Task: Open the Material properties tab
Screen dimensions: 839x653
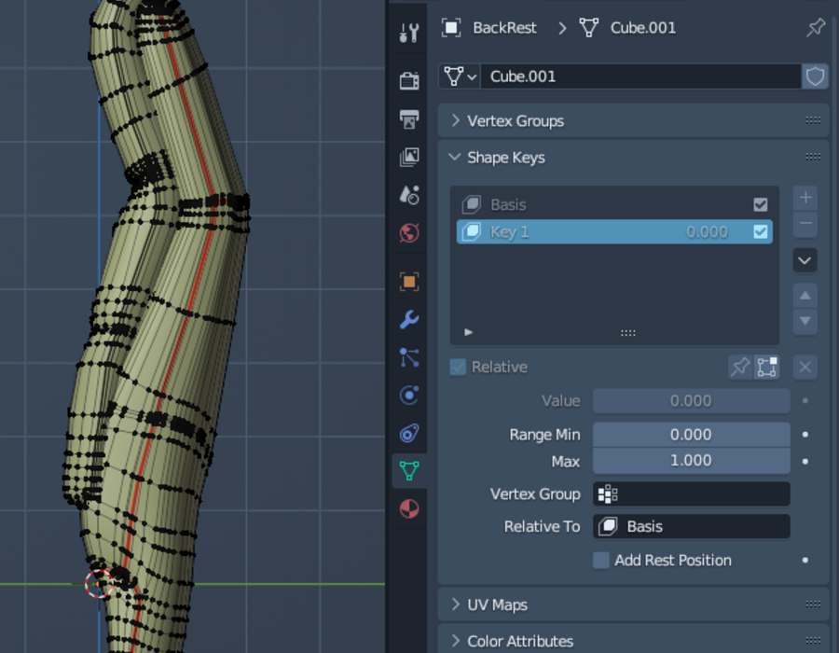Action: click(409, 509)
